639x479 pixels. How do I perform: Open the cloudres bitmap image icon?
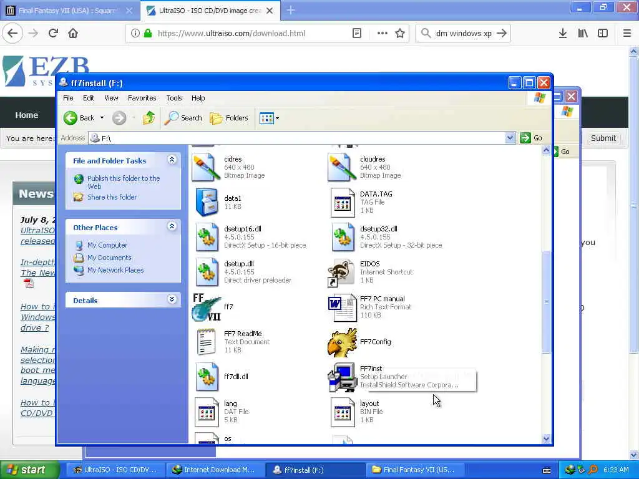tap(342, 167)
